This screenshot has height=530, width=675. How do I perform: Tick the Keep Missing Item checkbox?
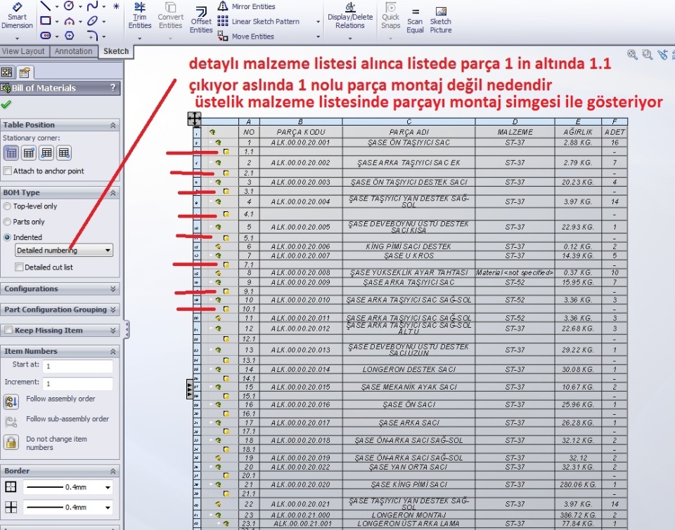[8, 330]
